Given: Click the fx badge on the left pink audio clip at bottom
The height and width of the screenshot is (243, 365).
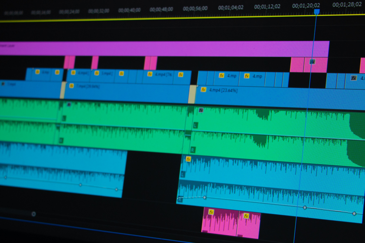Looking at the screenshot, I should click(x=211, y=212).
